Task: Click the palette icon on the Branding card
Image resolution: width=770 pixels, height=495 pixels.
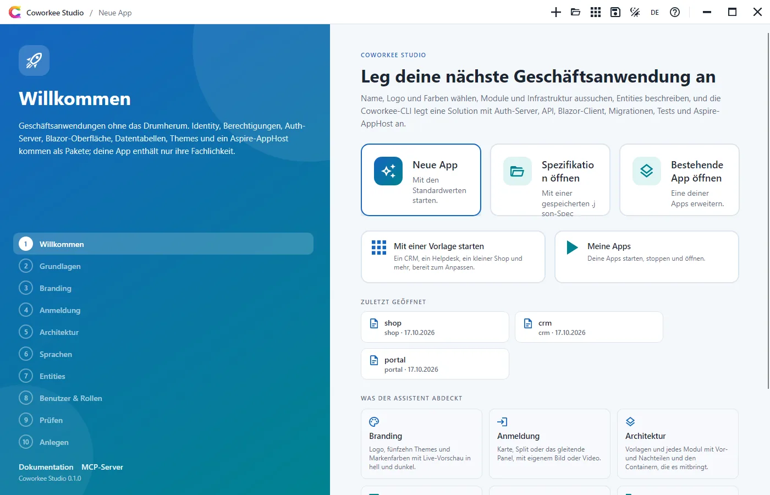Action: 374,422
